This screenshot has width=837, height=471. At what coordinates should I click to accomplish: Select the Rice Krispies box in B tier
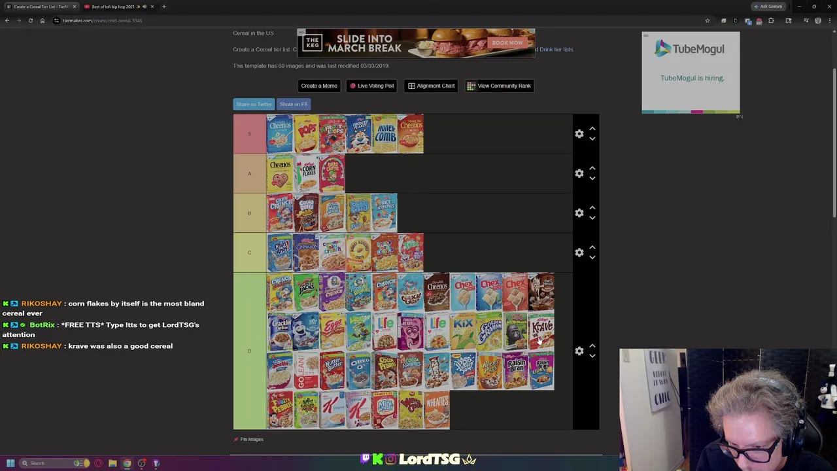384,213
